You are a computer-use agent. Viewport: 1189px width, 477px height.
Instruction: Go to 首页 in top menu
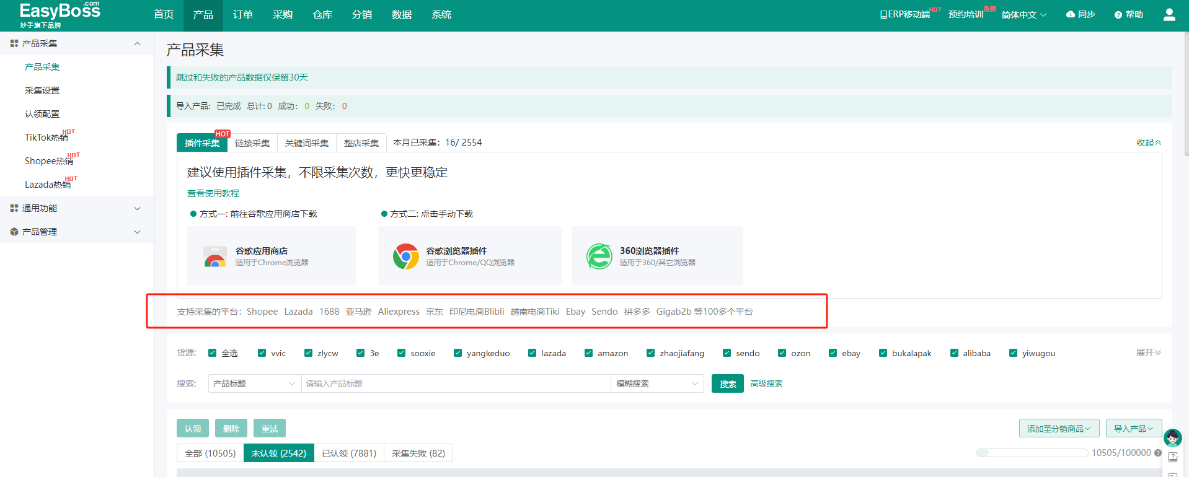tap(164, 15)
